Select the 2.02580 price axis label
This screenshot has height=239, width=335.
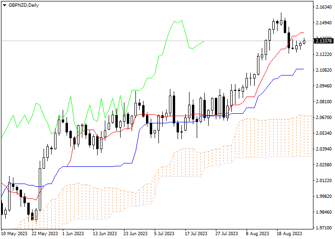point(324,165)
